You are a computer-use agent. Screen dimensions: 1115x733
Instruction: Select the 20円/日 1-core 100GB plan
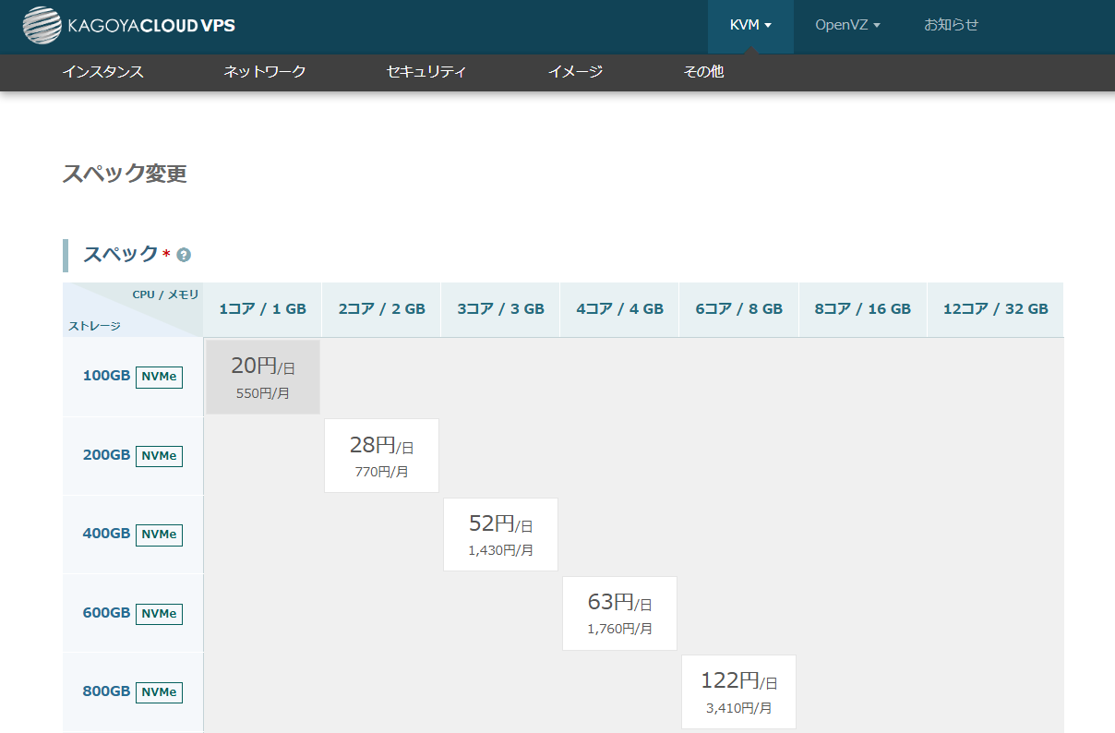coord(263,377)
